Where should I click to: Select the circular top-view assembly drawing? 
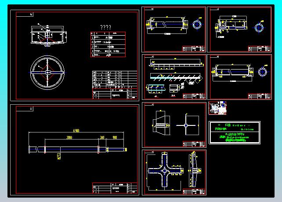tap(47, 72)
